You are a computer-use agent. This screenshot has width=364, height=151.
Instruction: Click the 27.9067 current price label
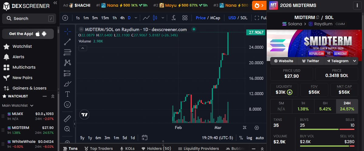pyautogui.click(x=256, y=32)
